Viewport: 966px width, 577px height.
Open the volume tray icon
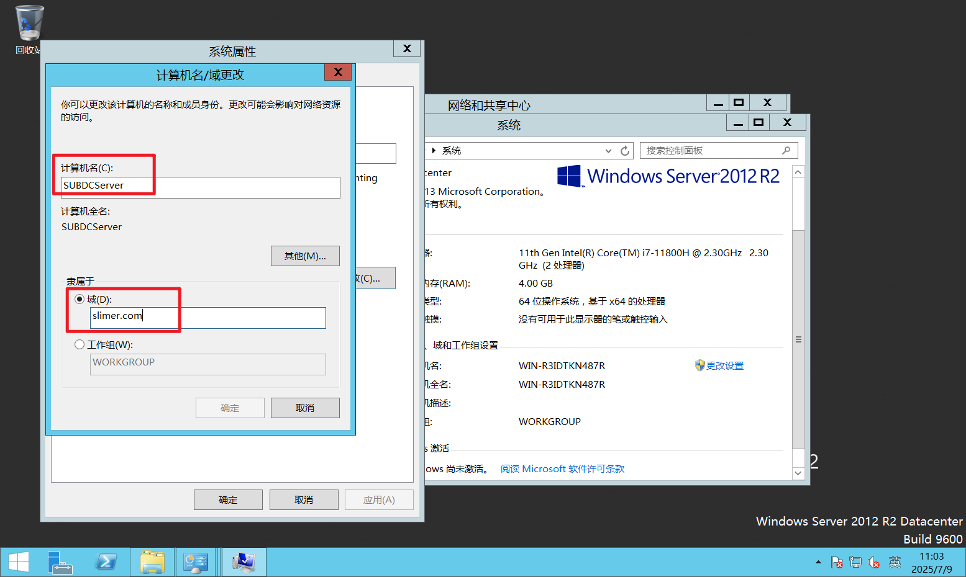point(874,562)
